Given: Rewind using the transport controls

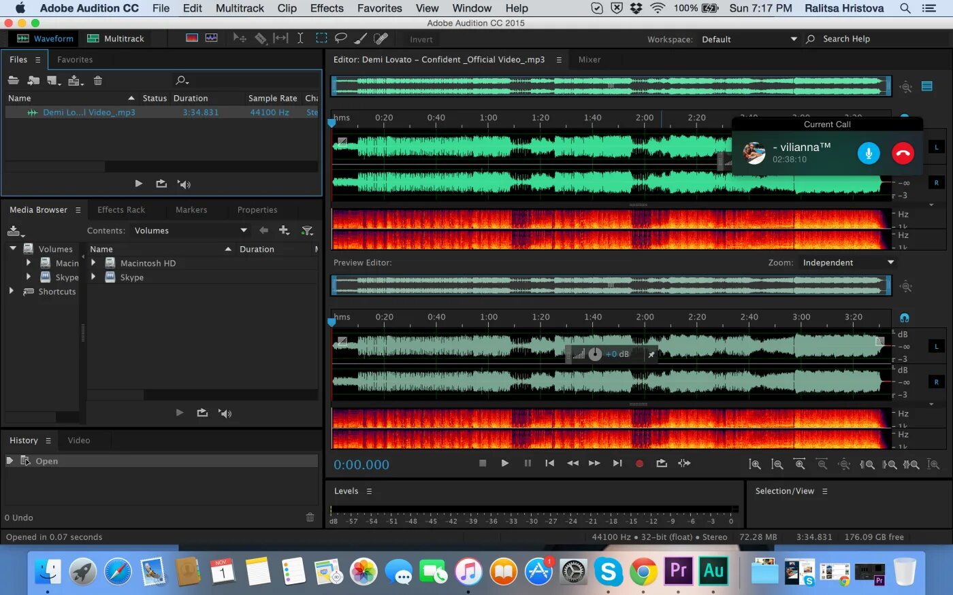Looking at the screenshot, I should click(572, 463).
